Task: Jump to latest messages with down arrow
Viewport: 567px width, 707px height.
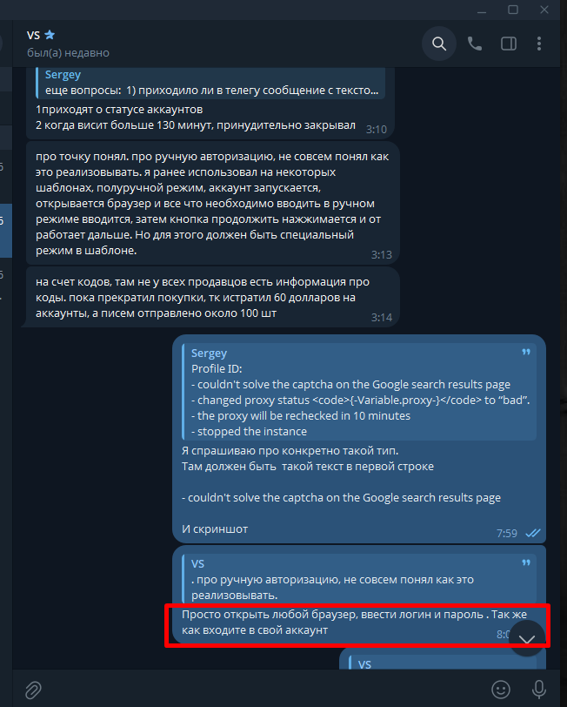Action: [x=527, y=638]
